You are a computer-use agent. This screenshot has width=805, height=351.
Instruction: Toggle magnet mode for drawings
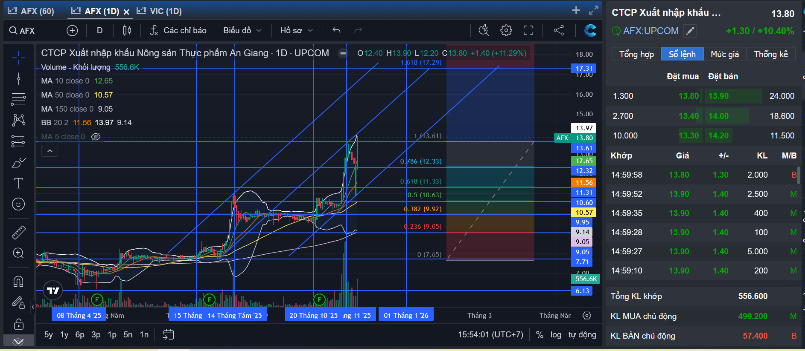[18, 281]
